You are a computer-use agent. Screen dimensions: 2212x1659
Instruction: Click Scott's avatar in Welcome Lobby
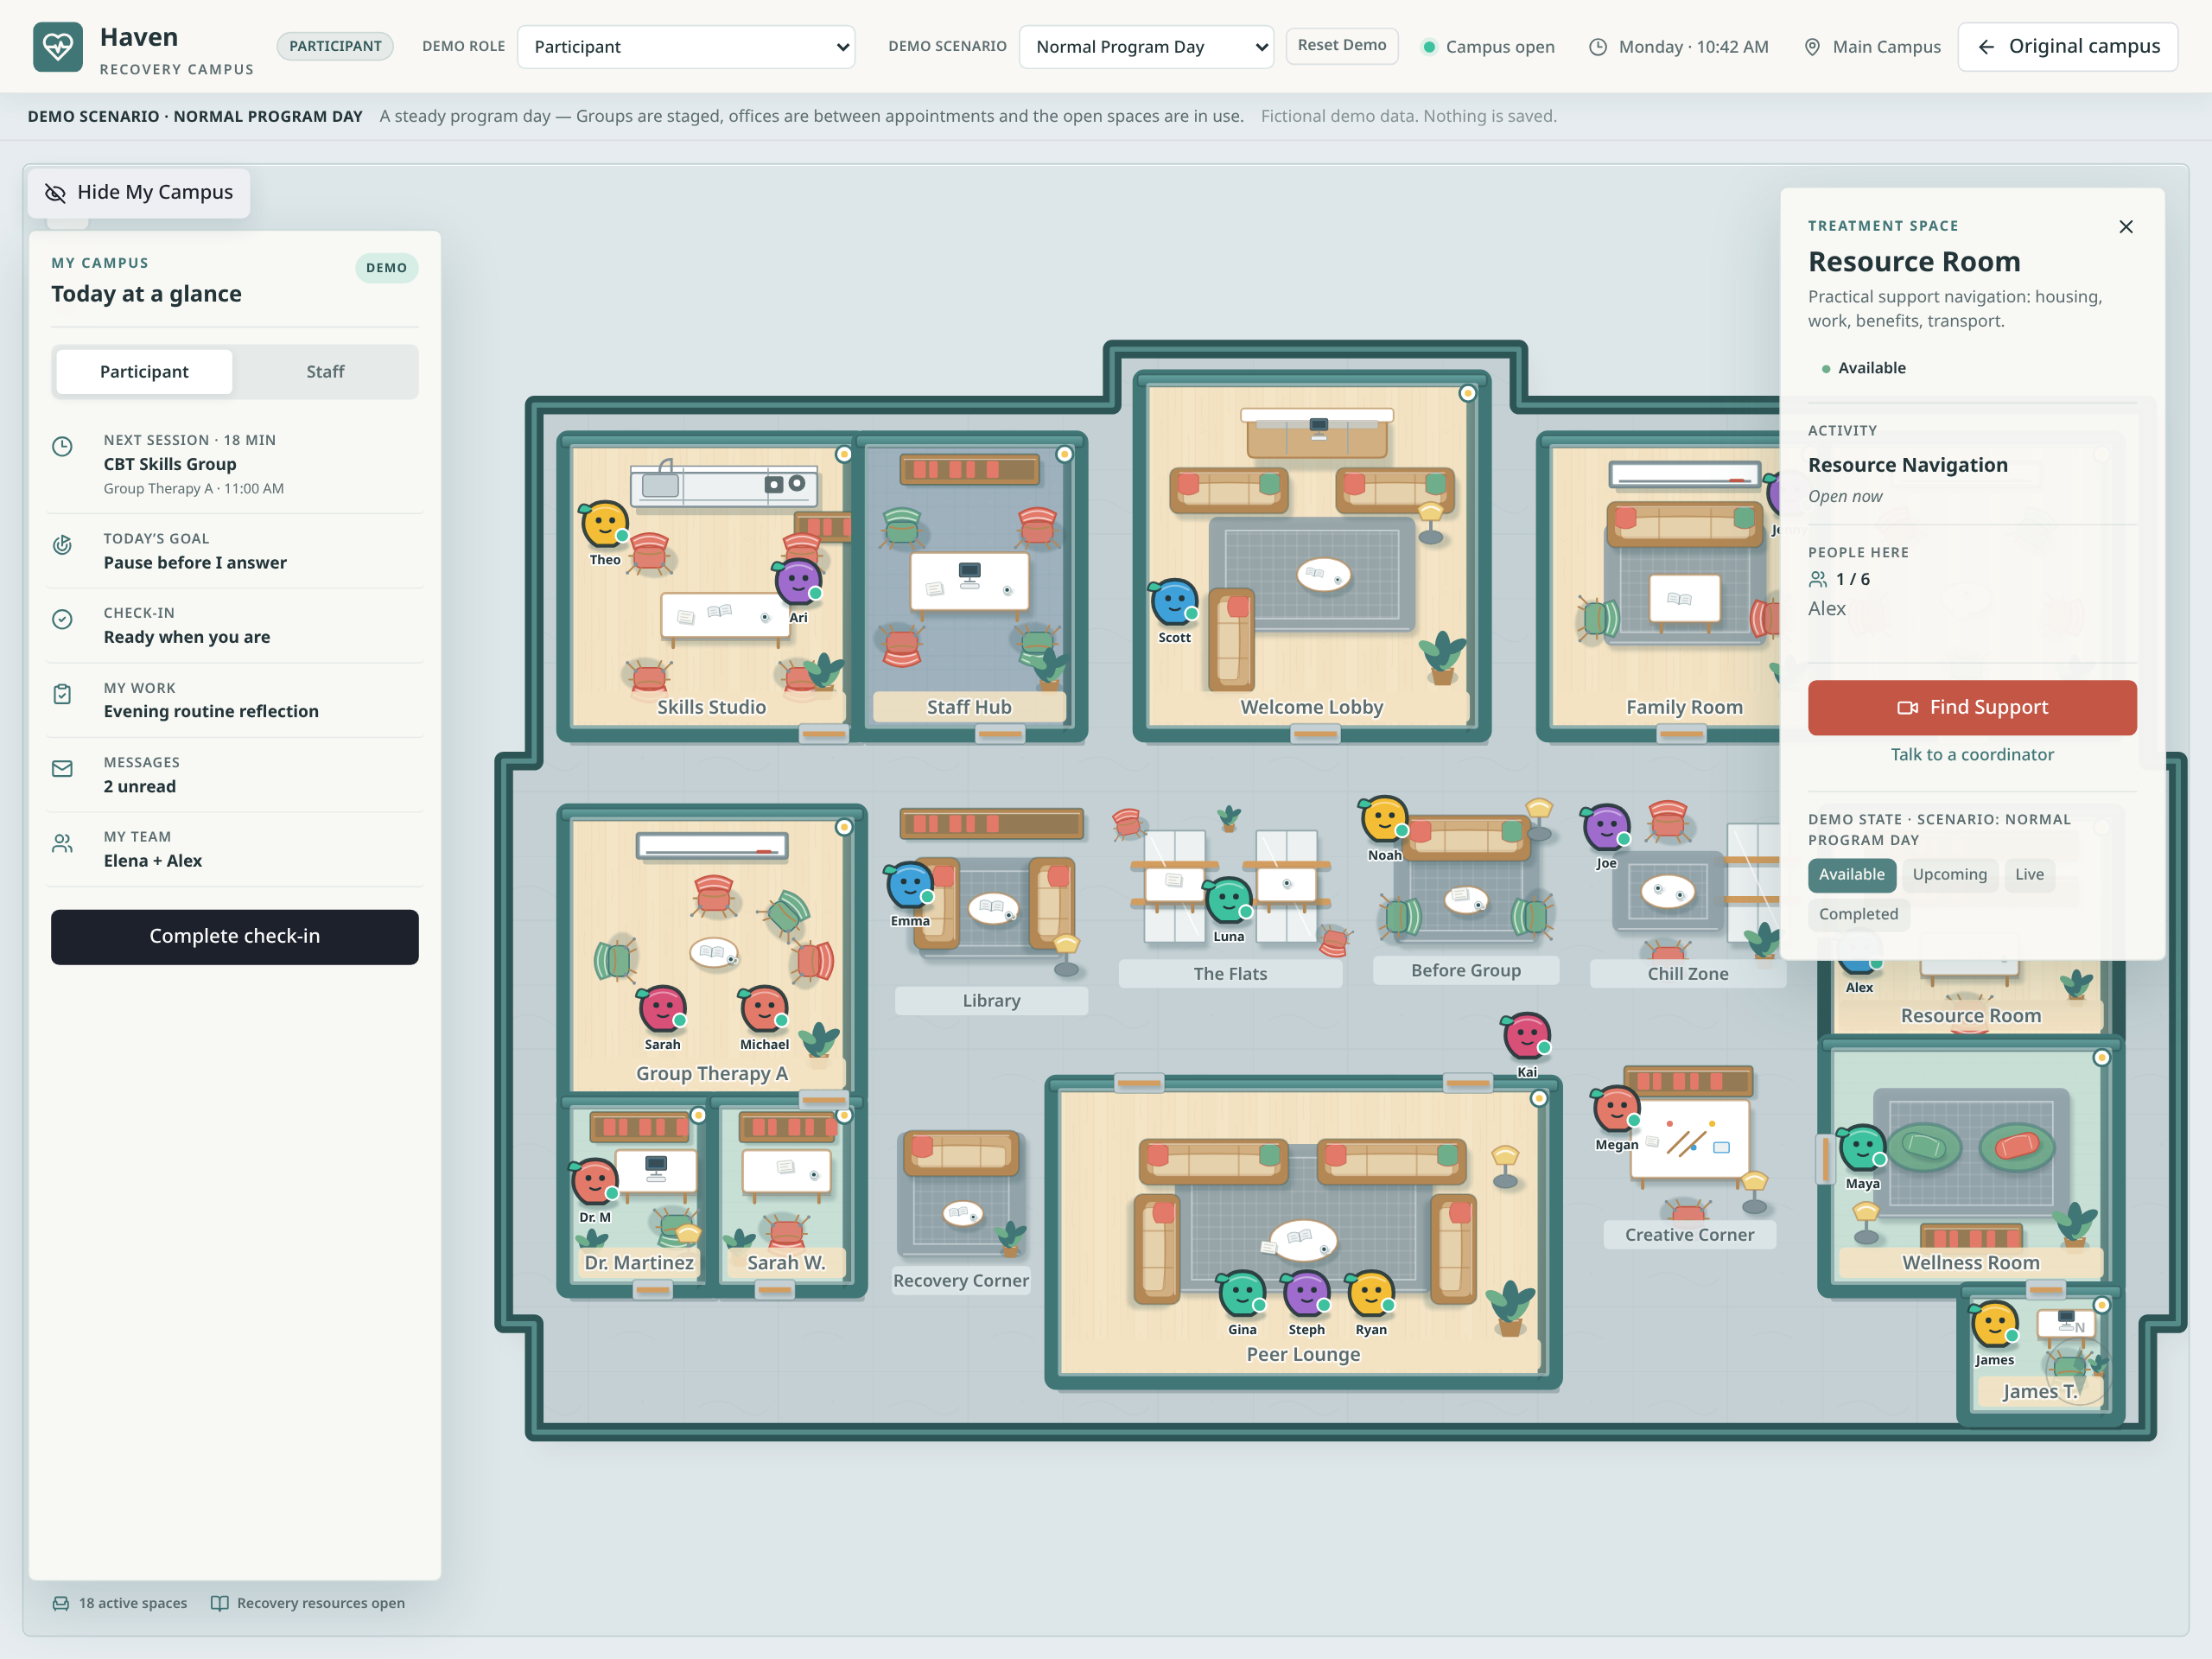1174,602
